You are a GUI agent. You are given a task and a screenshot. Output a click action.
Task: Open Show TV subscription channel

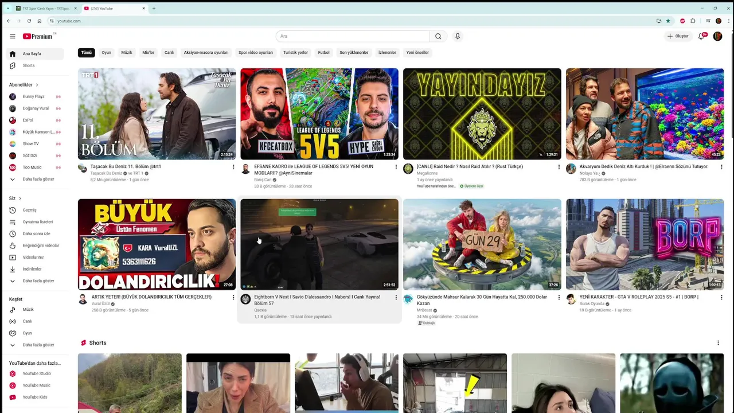pos(35,144)
